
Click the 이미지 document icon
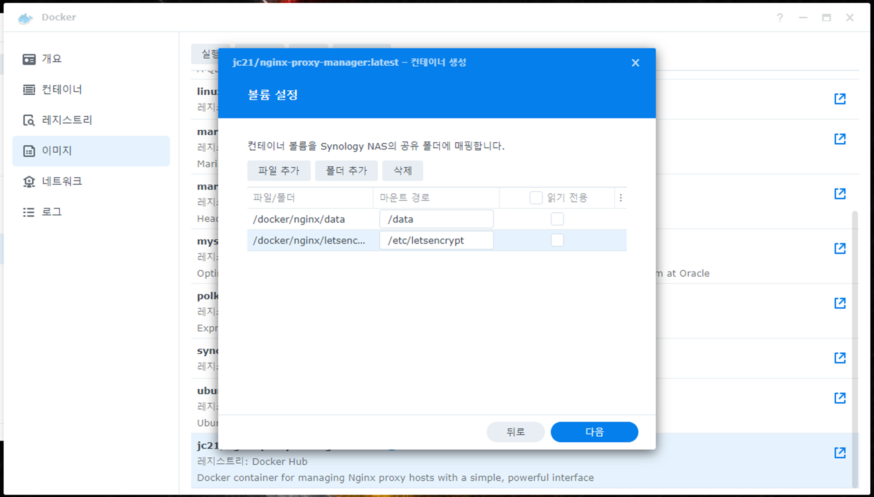[29, 151]
